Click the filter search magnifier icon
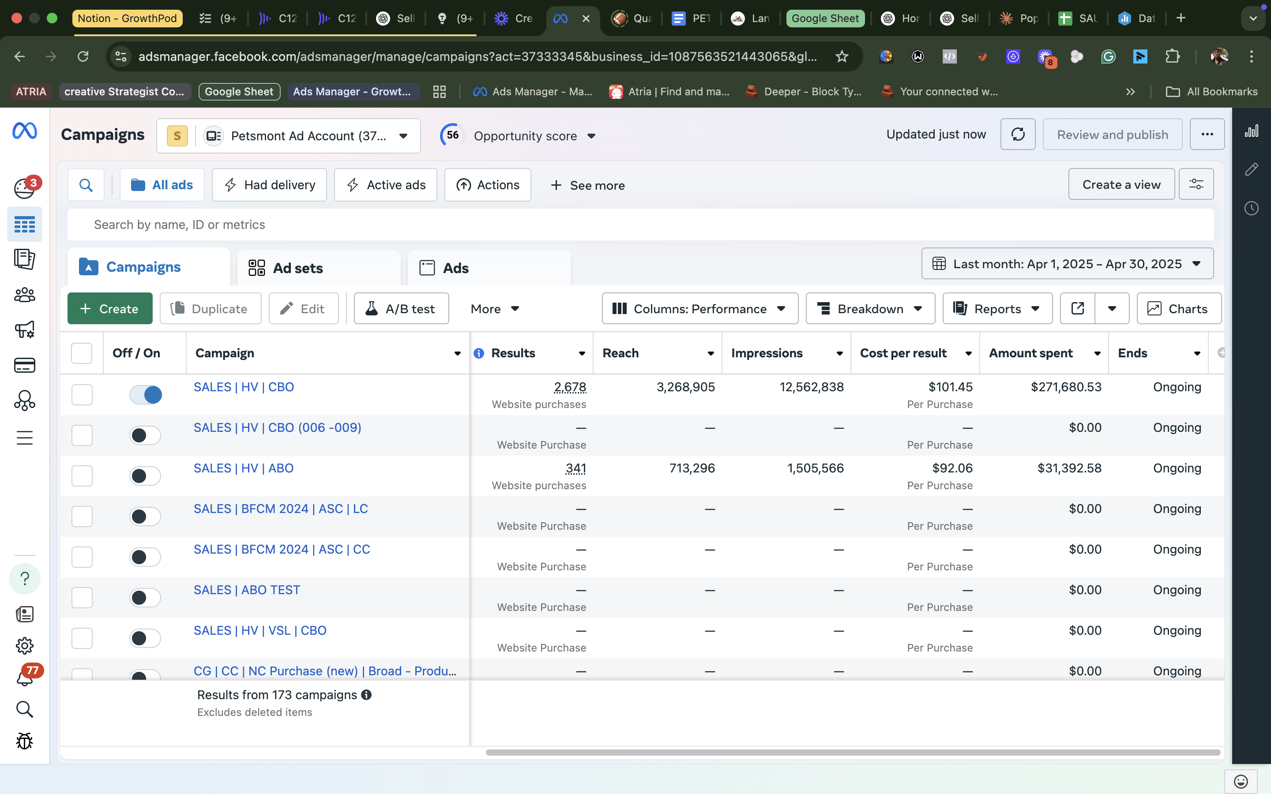The height and width of the screenshot is (794, 1271). (x=86, y=185)
